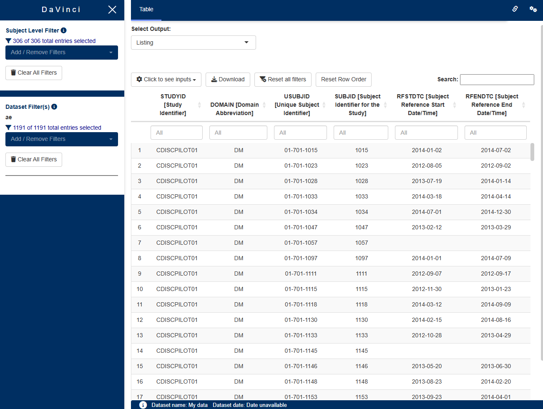The image size is (543, 409).
Task: Click the Download button
Action: (228, 80)
